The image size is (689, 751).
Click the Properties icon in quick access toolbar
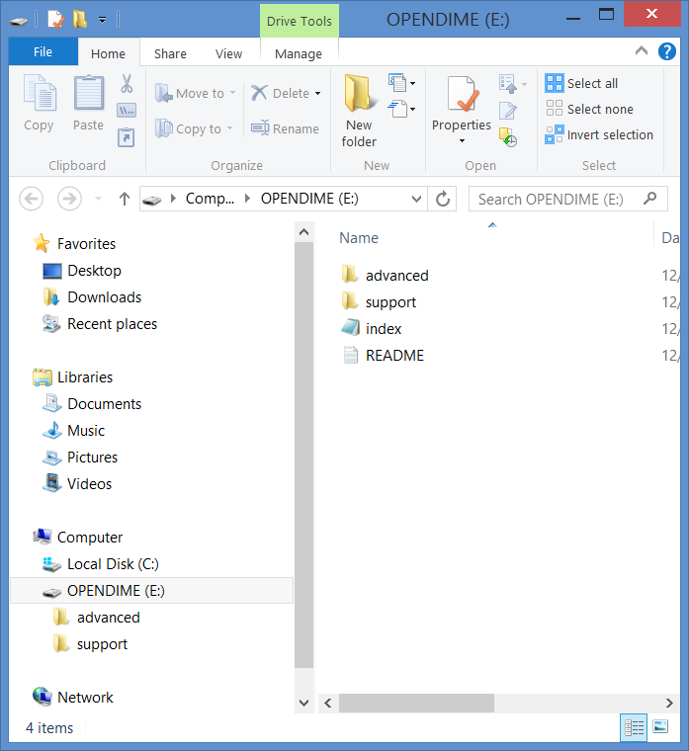(55, 20)
